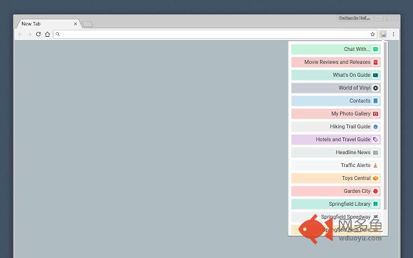Open the Chat With... bookmark
This screenshot has width=413, height=258.
click(x=336, y=49)
